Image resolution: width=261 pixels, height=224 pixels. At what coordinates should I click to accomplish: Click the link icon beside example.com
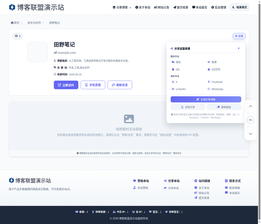(56, 52)
